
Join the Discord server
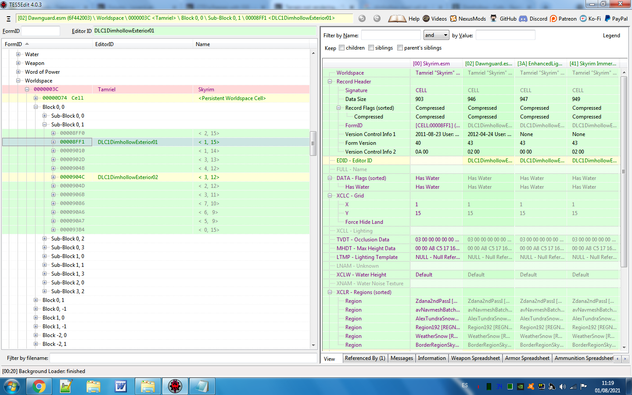point(533,18)
